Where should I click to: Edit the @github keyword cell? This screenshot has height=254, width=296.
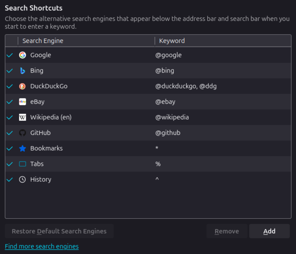(168, 133)
